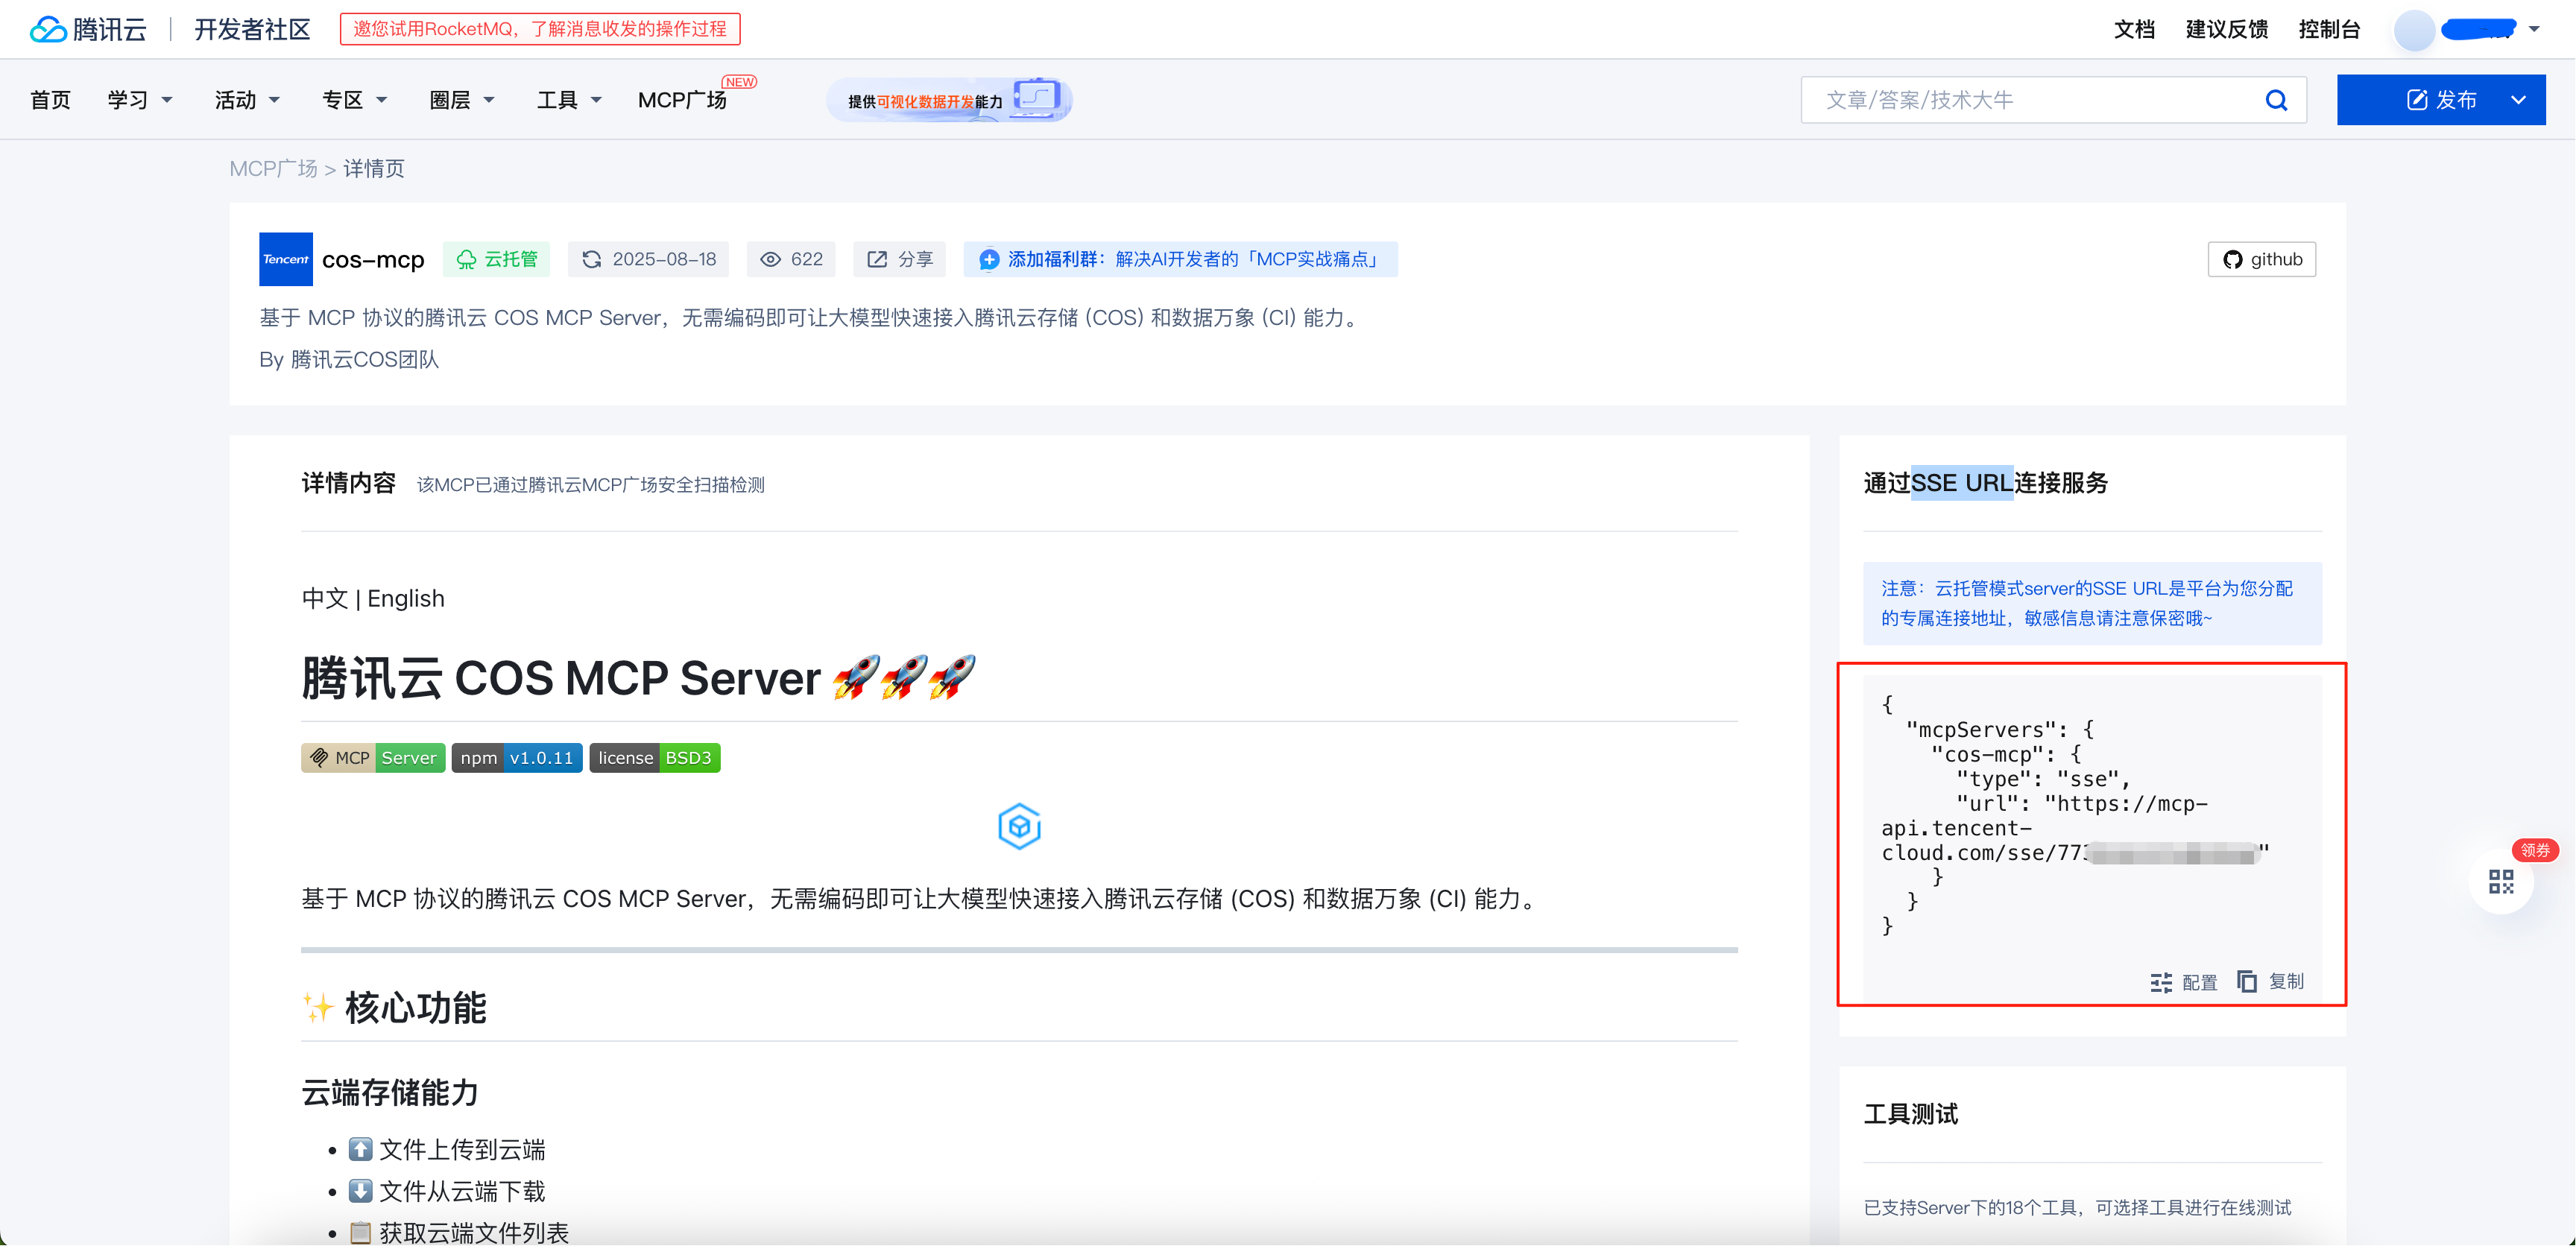The height and width of the screenshot is (1246, 2576).
Task: Go to 首页 in navigation bar
Action: pyautogui.click(x=50, y=100)
